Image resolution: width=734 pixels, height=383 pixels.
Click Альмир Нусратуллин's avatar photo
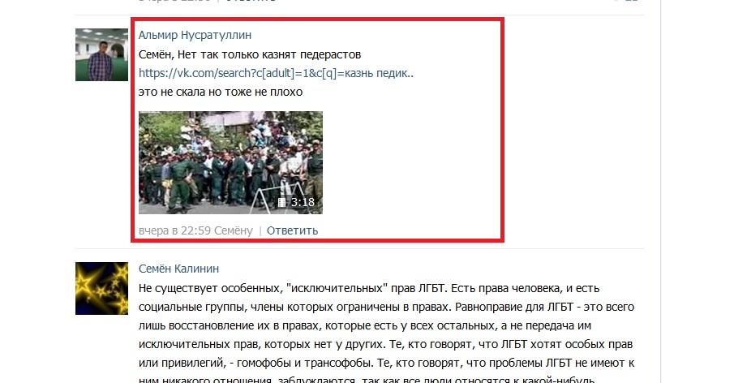point(101,55)
